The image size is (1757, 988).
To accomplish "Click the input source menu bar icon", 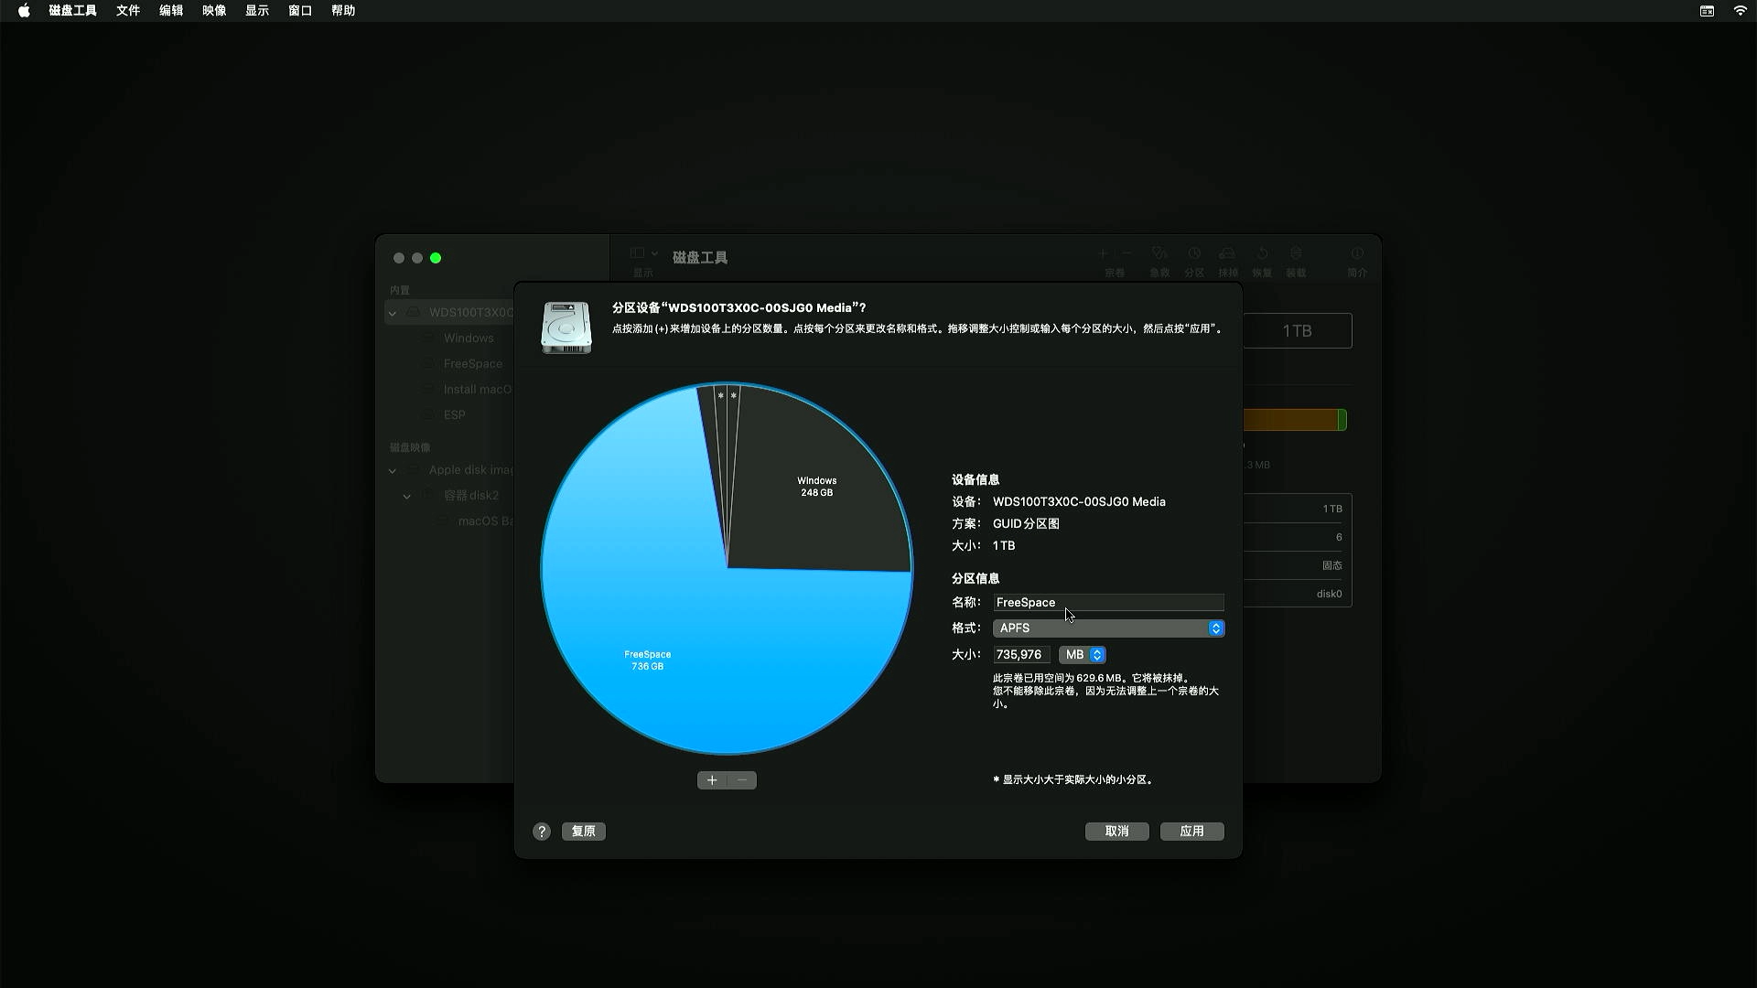I will click(x=1707, y=11).
